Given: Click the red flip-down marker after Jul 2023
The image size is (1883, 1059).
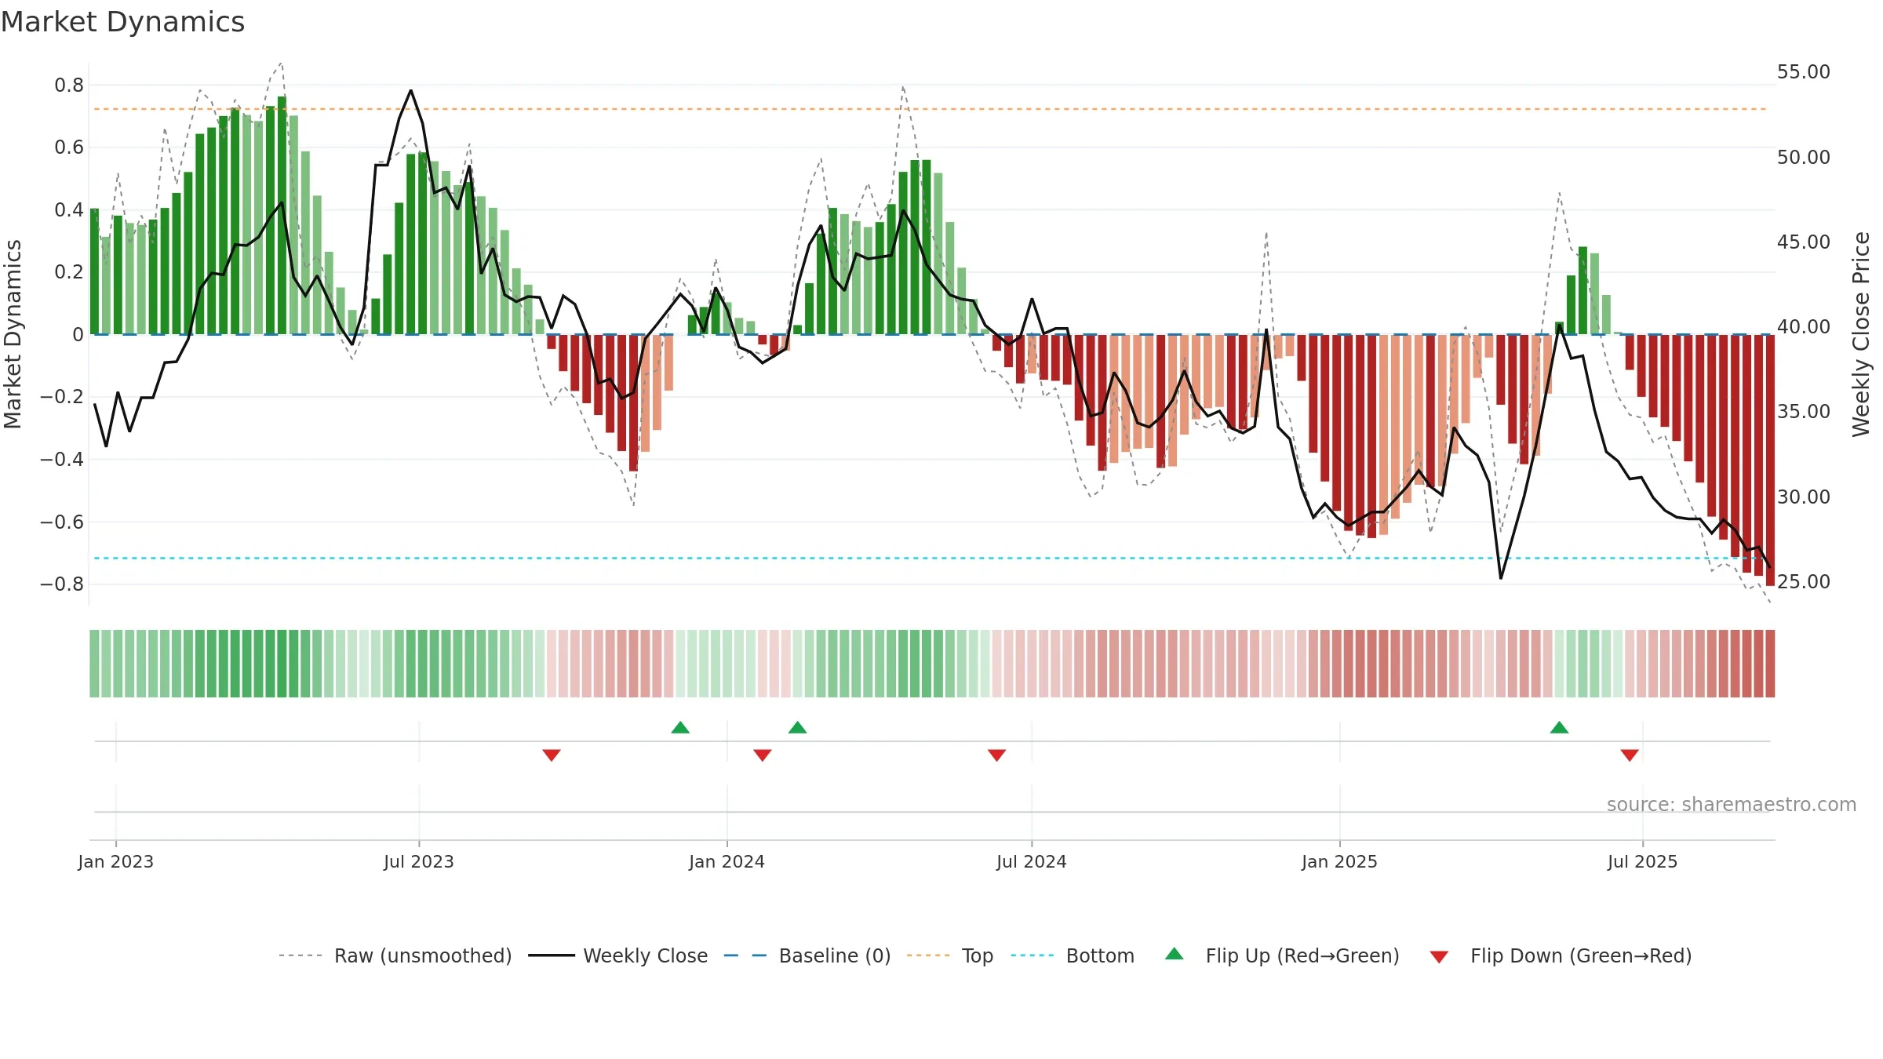Looking at the screenshot, I should [552, 755].
